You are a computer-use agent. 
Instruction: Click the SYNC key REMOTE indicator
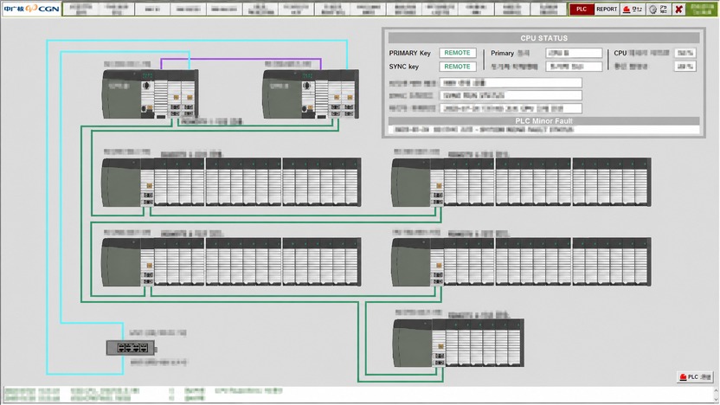coord(457,67)
